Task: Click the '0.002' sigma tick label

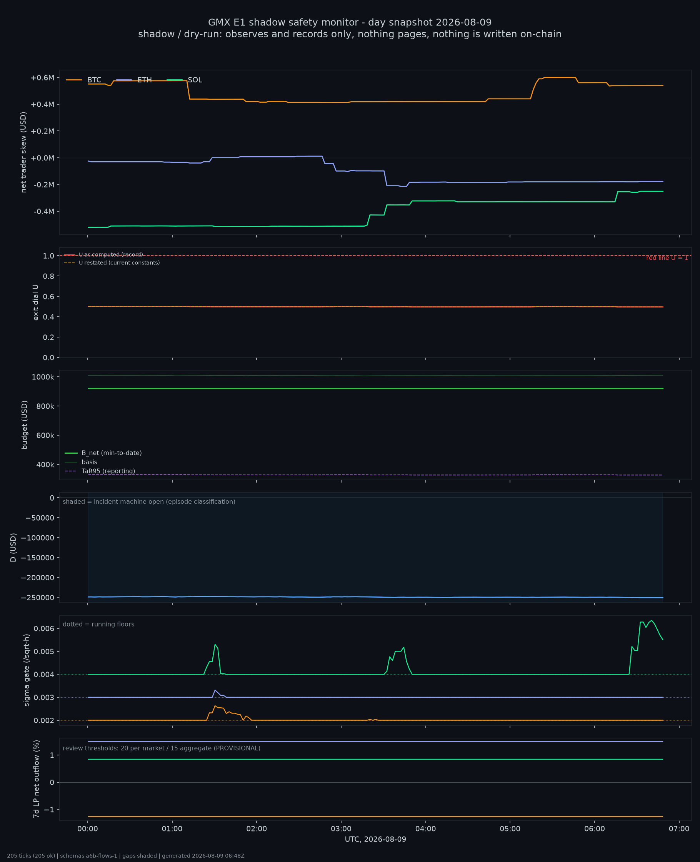Action: (44, 720)
